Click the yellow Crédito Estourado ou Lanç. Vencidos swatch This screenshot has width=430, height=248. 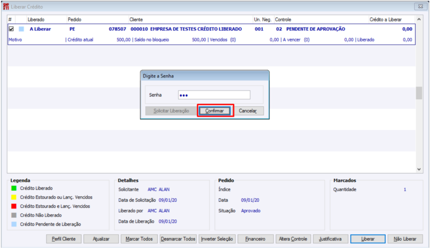pos(14,197)
